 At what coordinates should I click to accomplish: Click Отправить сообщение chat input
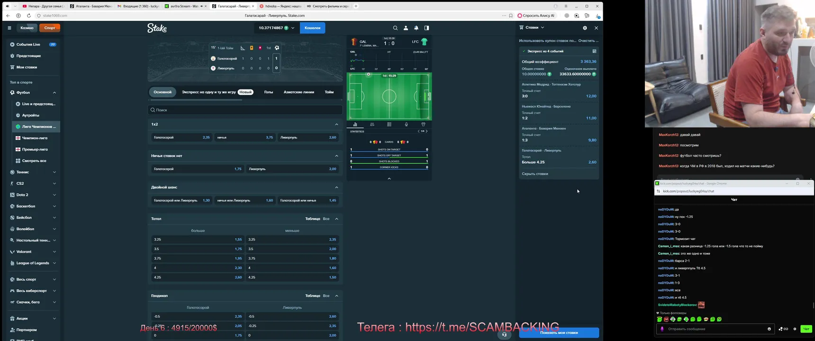(715, 329)
